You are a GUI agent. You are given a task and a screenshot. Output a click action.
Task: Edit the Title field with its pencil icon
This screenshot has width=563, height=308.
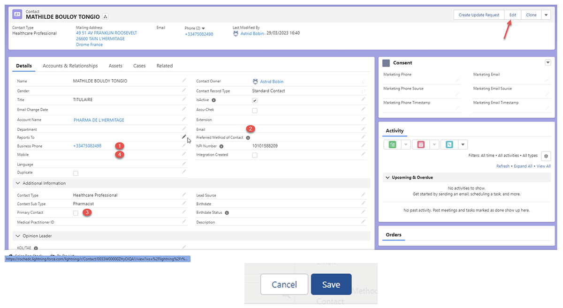click(184, 99)
